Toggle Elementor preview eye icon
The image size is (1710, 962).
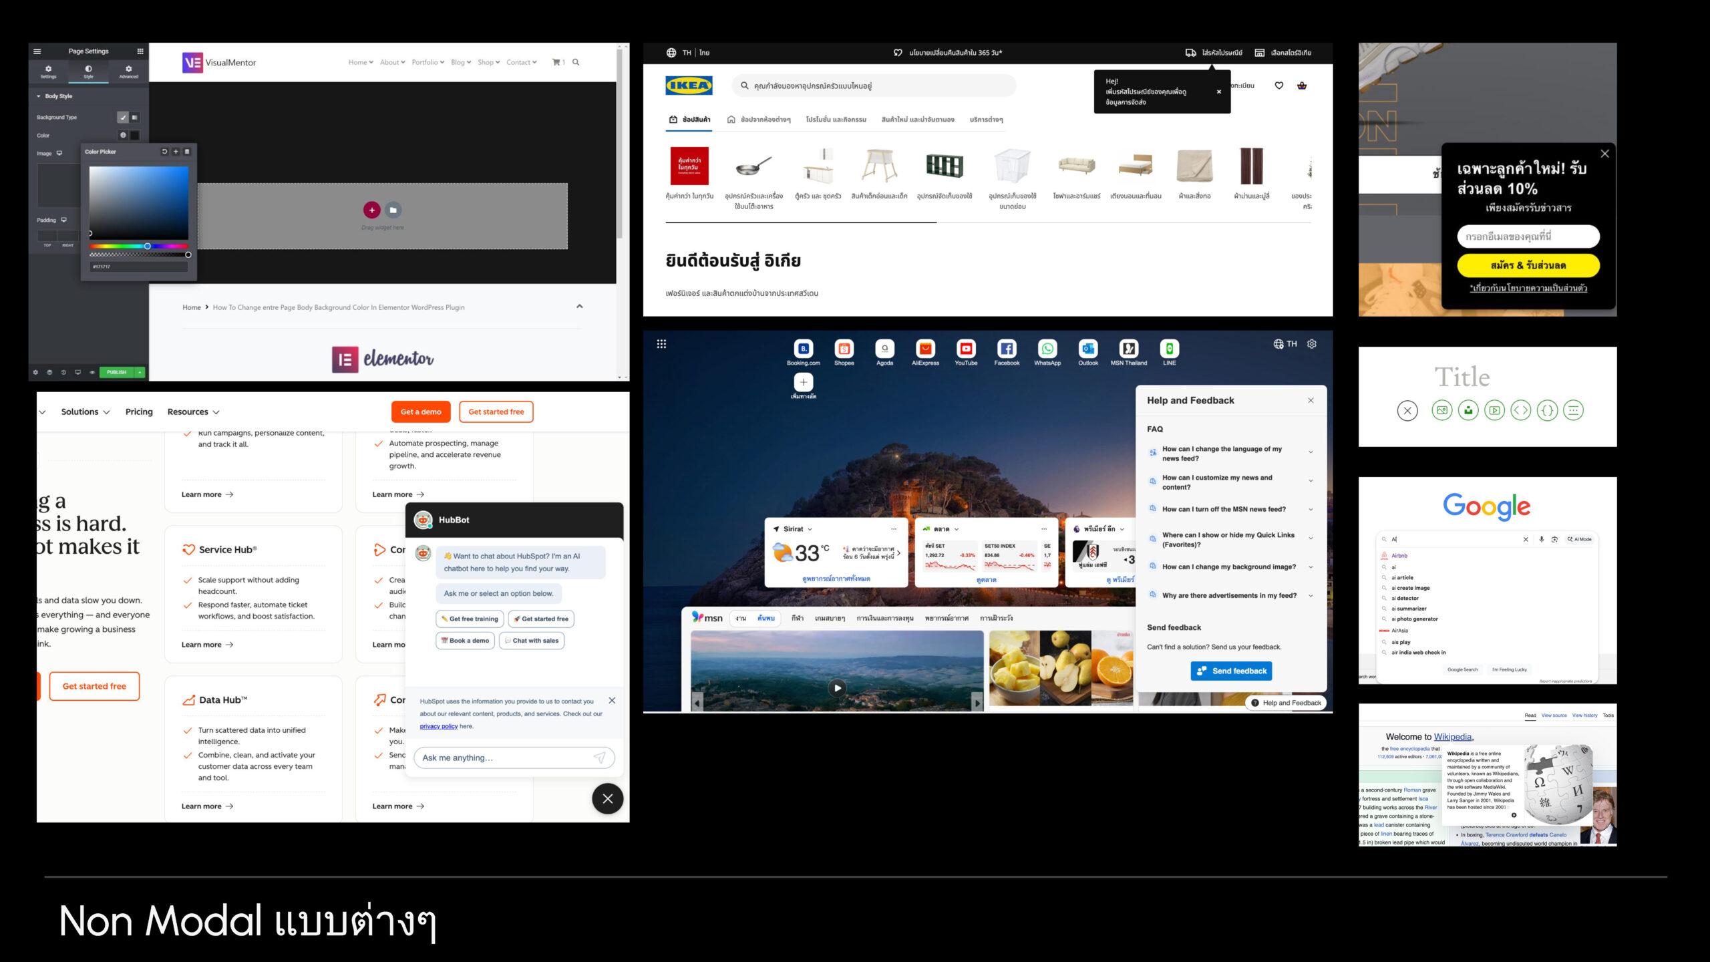coord(92,372)
